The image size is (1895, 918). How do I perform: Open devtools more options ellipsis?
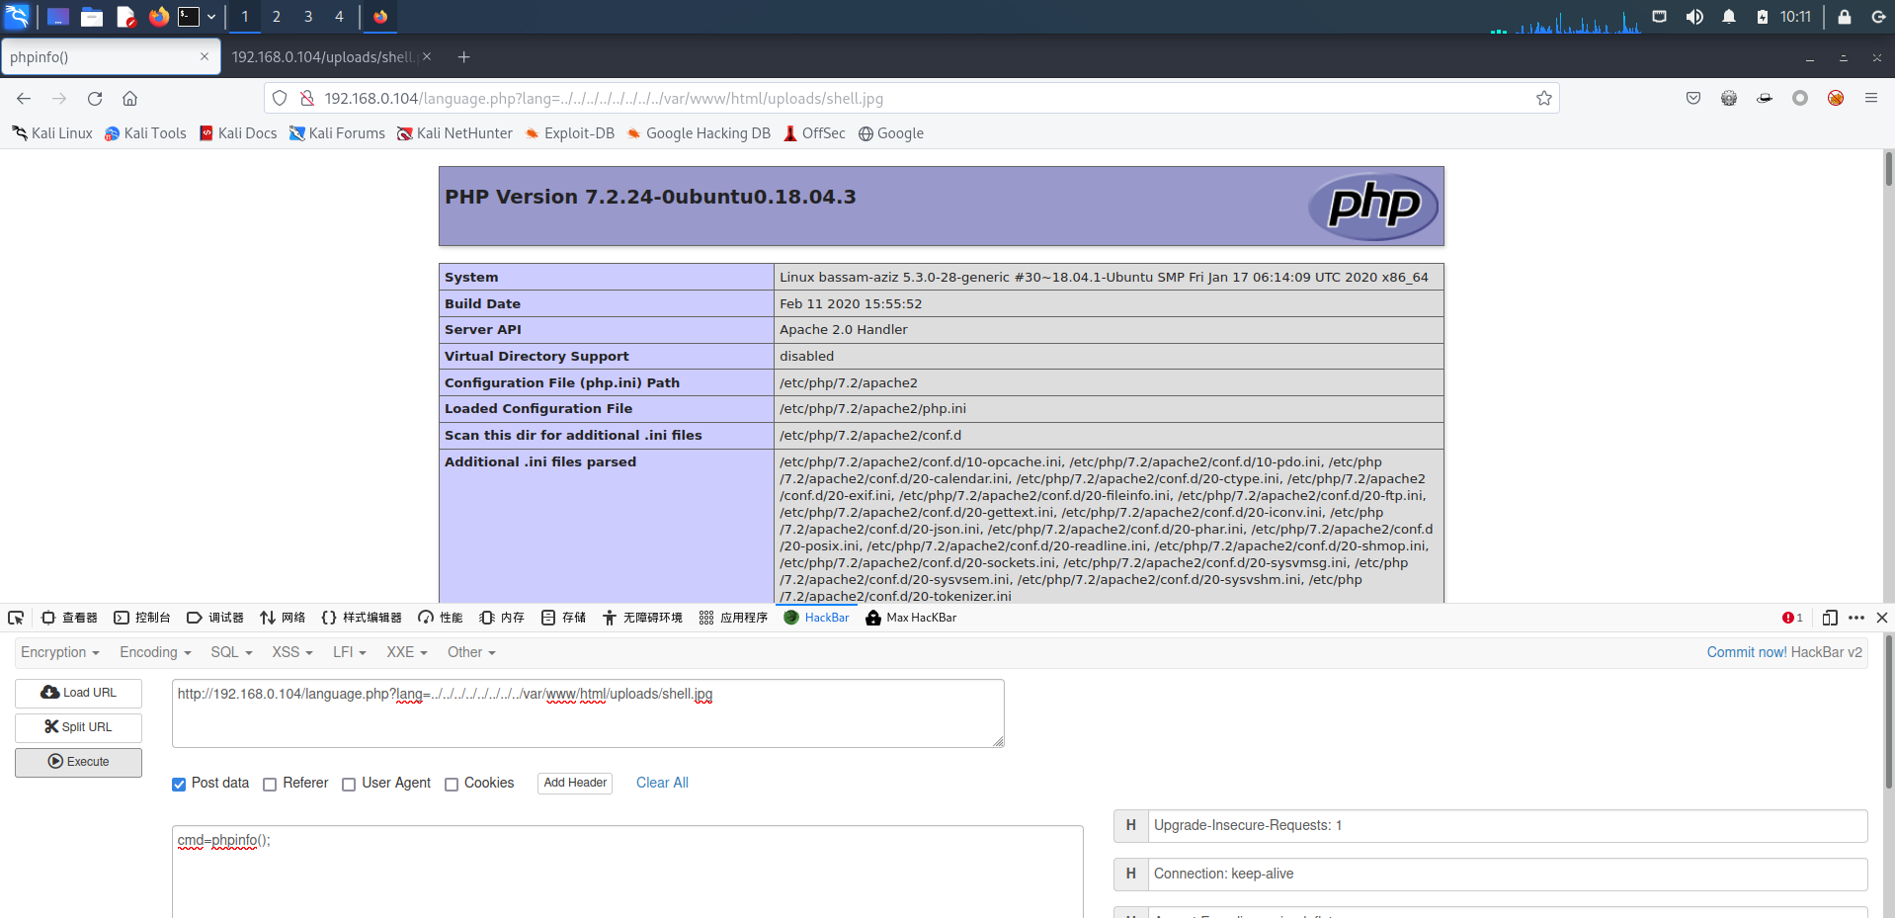(x=1856, y=618)
